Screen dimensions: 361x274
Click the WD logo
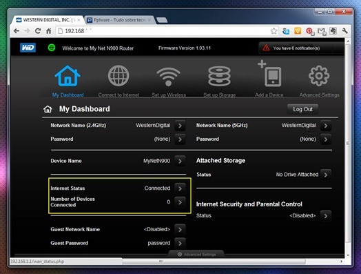(28, 48)
